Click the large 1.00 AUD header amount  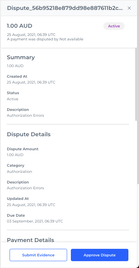click(x=20, y=26)
